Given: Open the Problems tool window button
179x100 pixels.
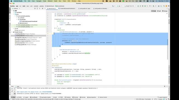Looking at the screenshot, I should [x=68, y=97].
